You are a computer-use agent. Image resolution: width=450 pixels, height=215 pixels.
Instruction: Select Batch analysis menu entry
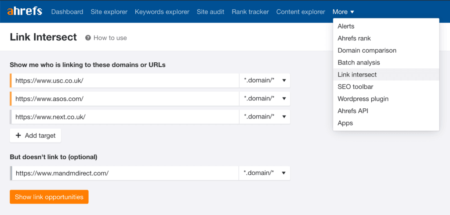tap(386, 62)
